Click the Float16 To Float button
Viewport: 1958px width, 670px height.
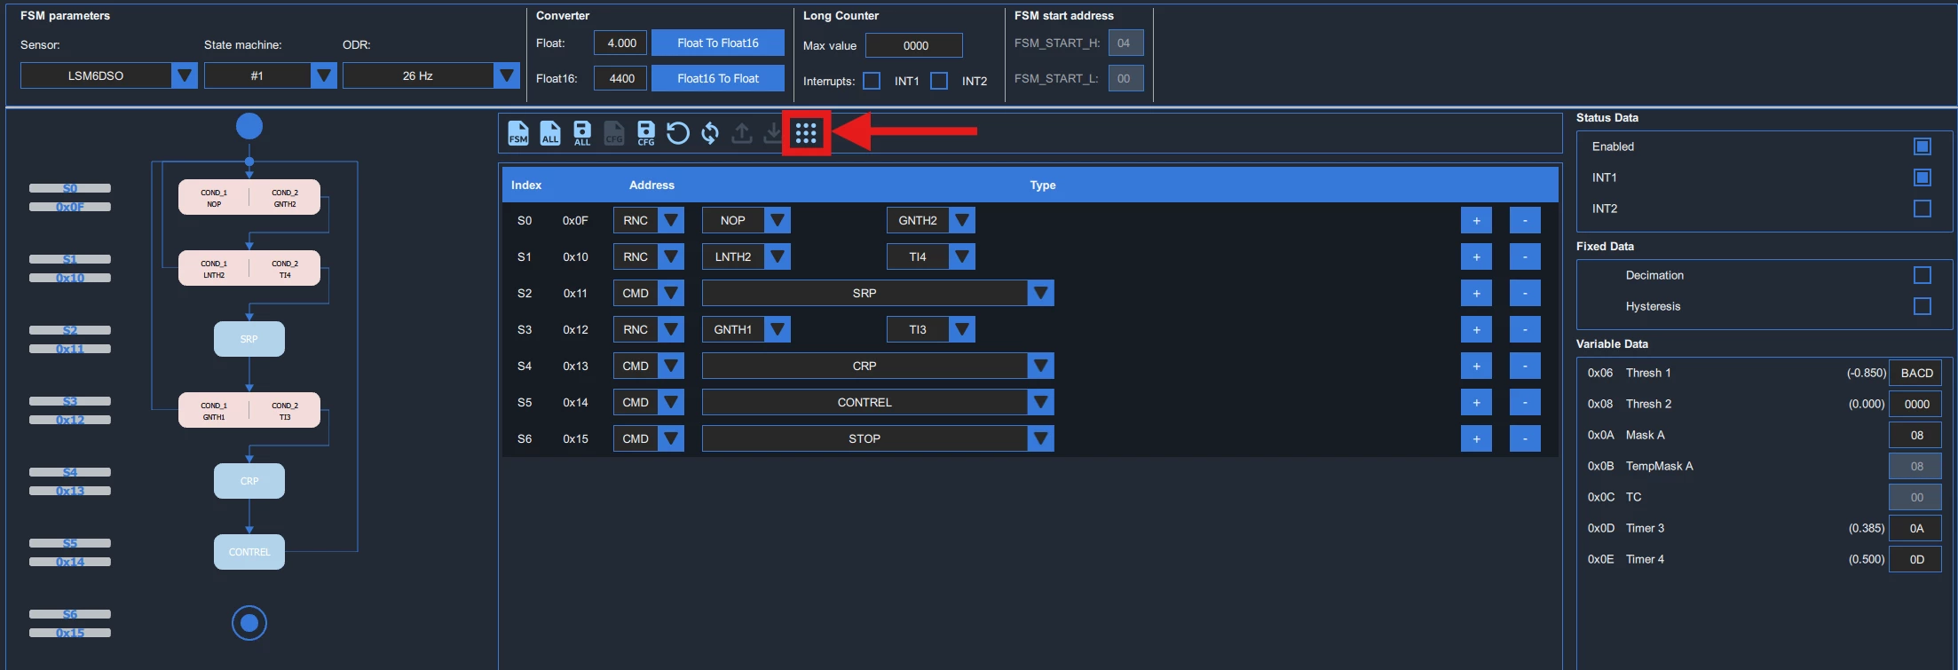tap(718, 78)
